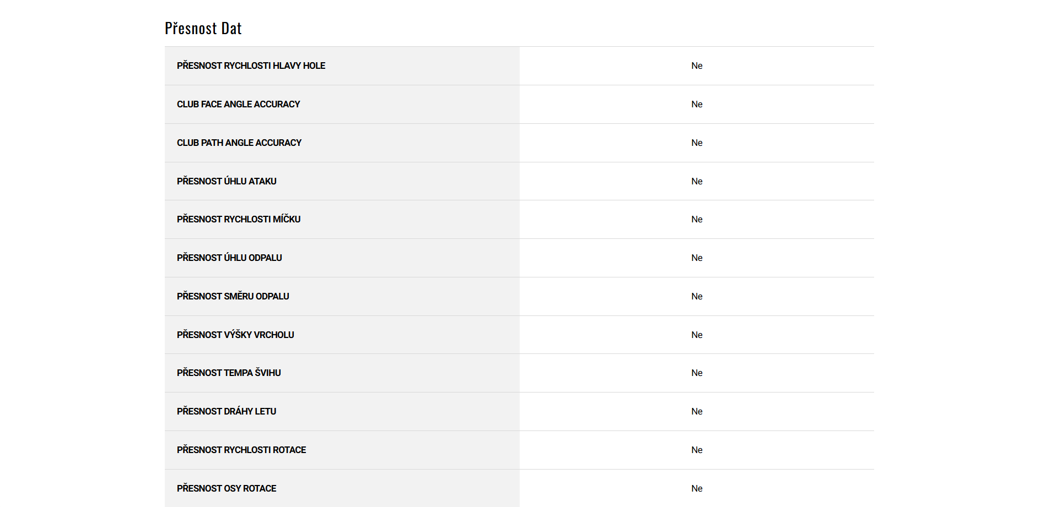Screen dimensions: 1040x507
Task: Click Ne value for Přesnost rychlosti hlavy hole
Action: 697,66
